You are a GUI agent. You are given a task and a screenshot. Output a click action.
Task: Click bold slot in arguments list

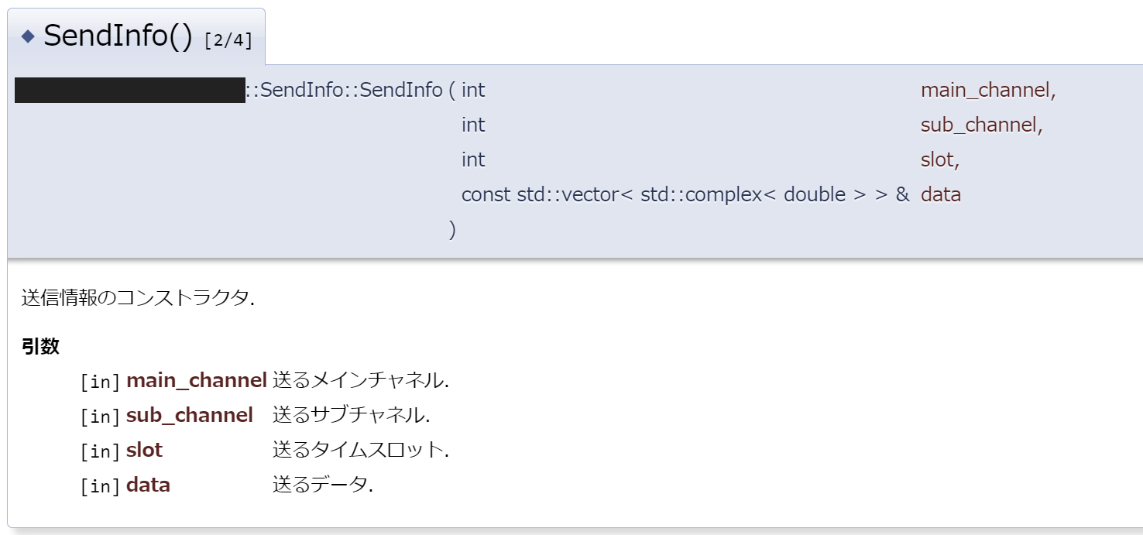click(x=145, y=450)
